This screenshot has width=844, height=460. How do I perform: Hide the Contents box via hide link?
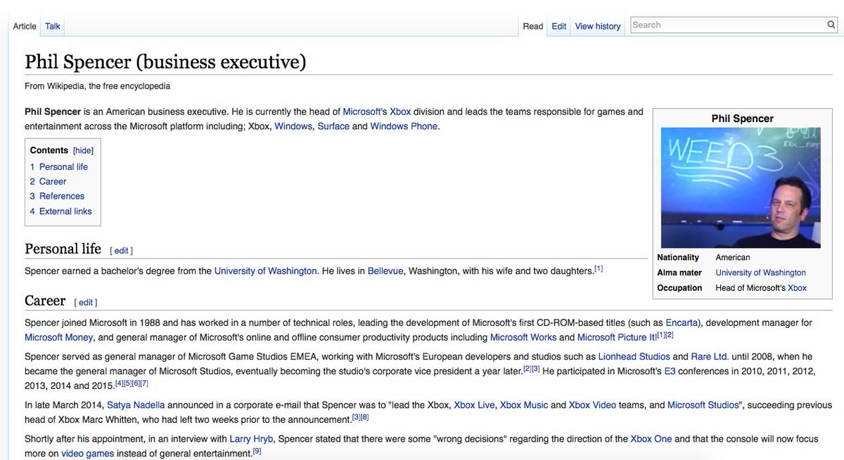83,150
